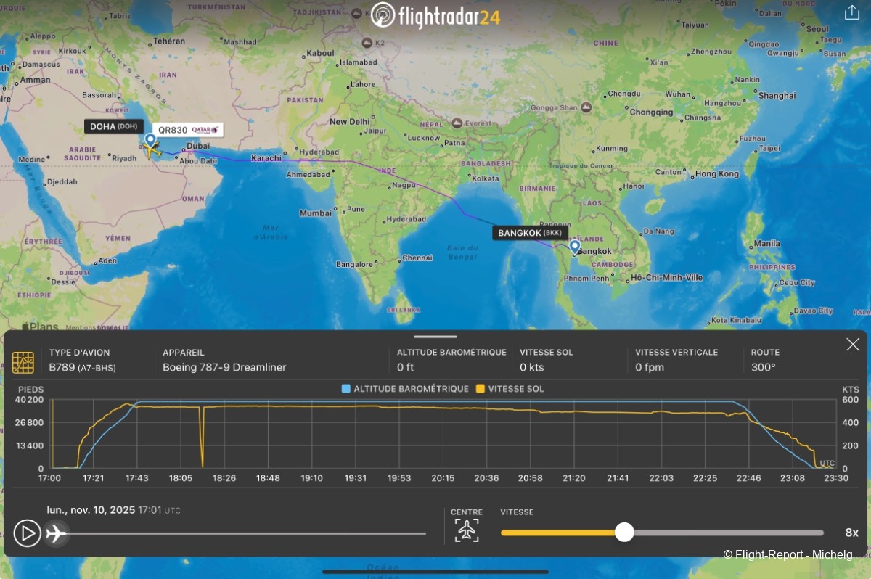Click the DOHA (DOH) airport label
This screenshot has height=579, width=871.
[113, 126]
